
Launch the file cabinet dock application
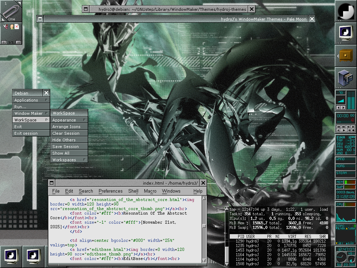pyautogui.click(x=345, y=77)
